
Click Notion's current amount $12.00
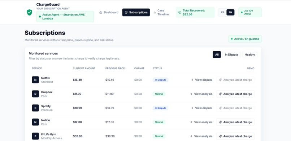coord(77,122)
